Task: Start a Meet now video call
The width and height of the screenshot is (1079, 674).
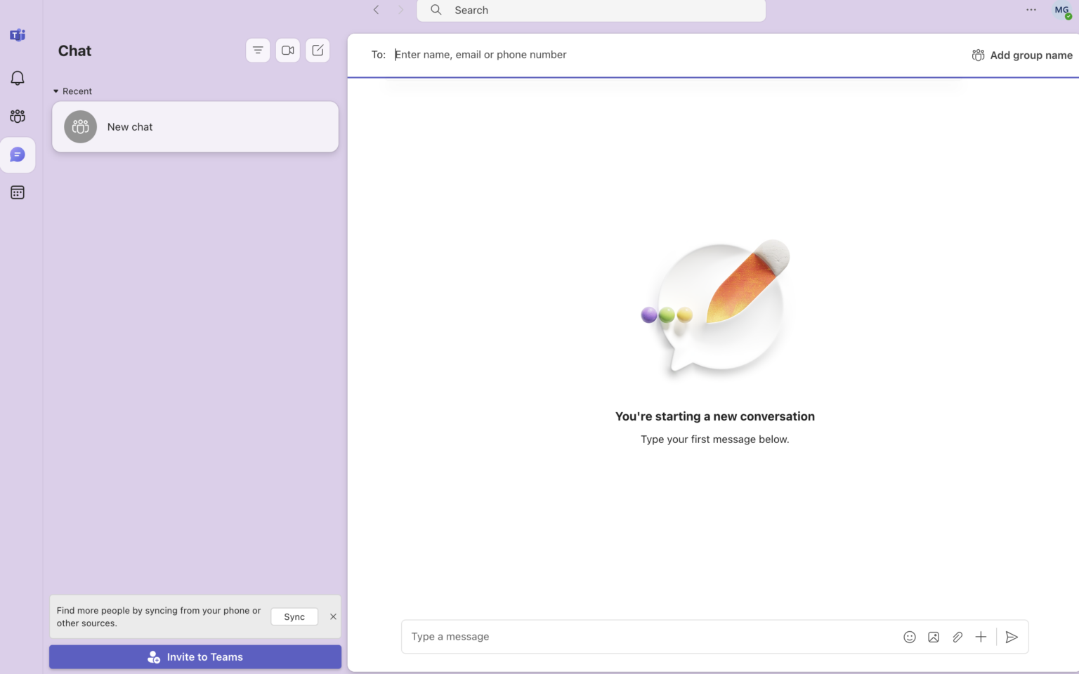Action: [x=287, y=50]
